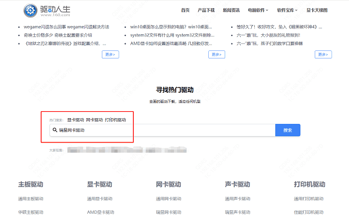
Task: Expand the 电脑软件 dropdown menu
Action: tap(258, 10)
